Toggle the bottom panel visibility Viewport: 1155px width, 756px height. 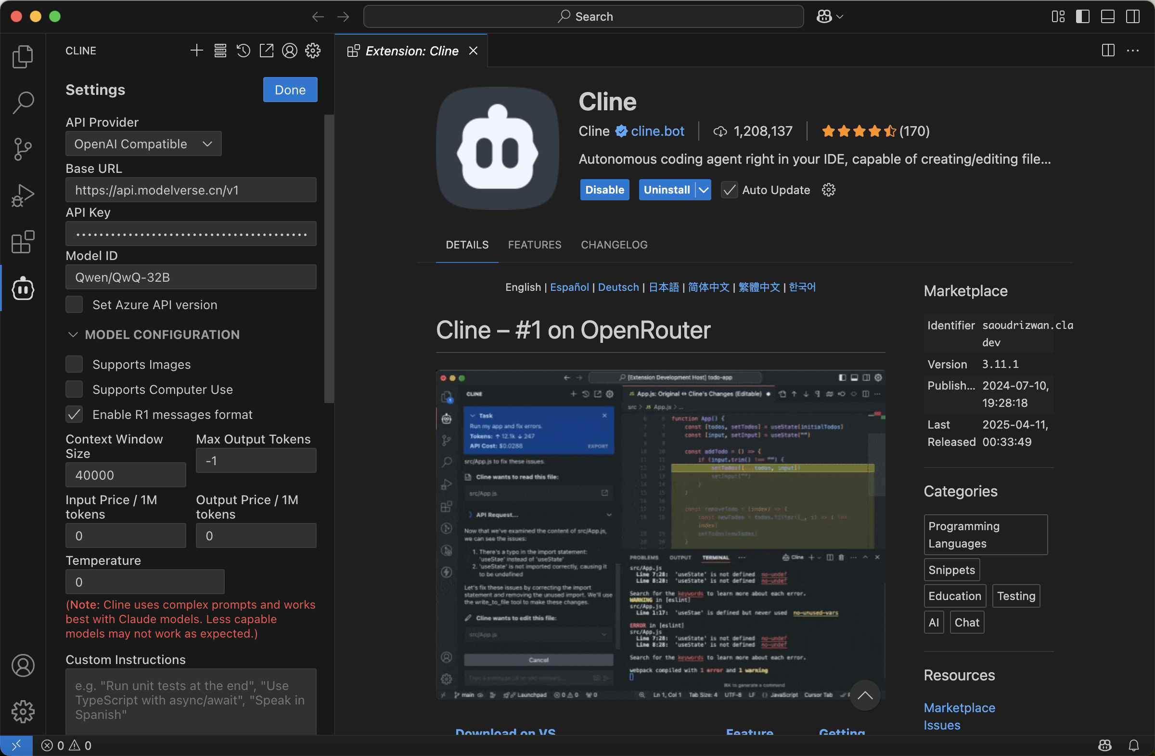[1108, 16]
